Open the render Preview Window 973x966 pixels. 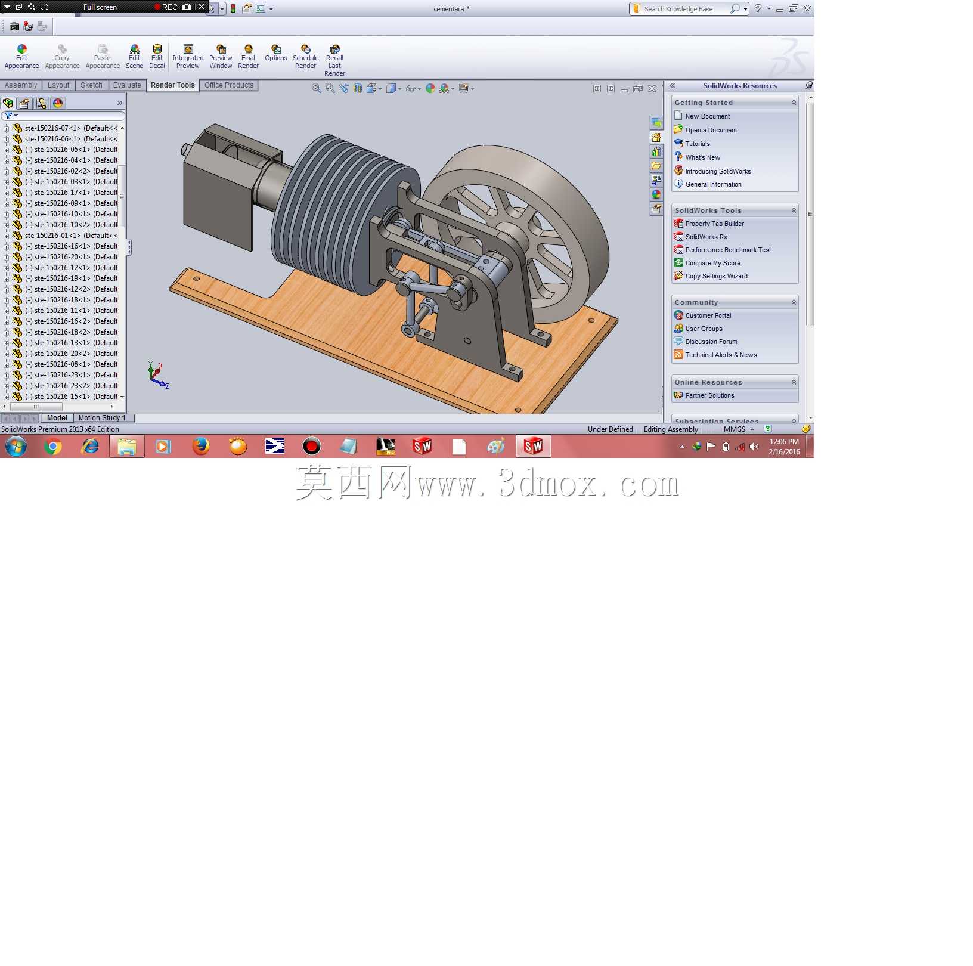[221, 57]
